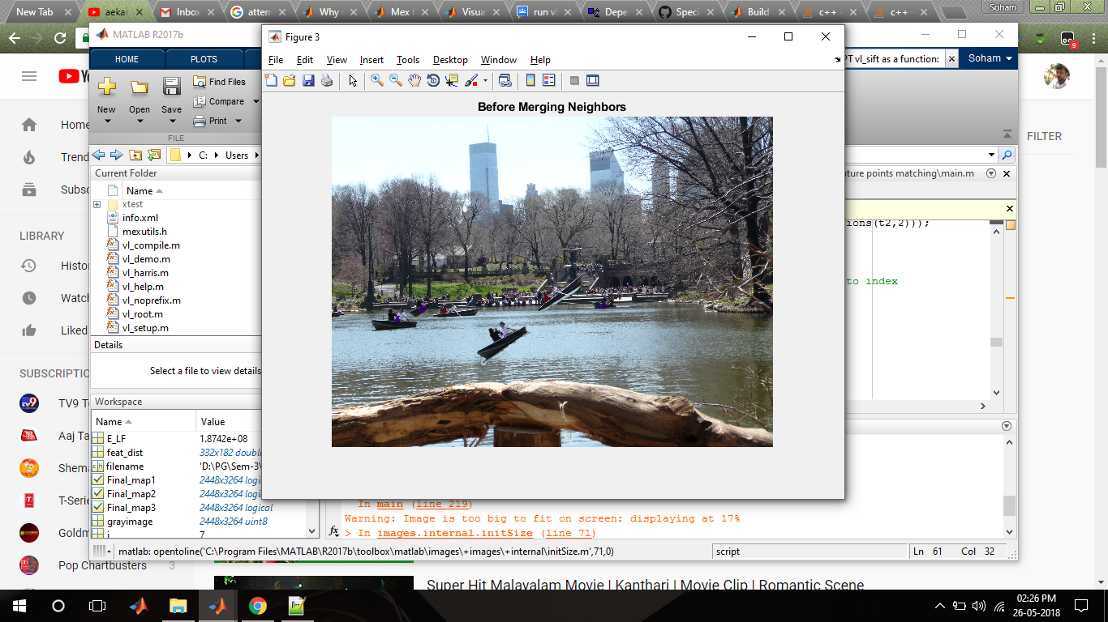Select the Pan tool on the figure toolbar

(x=414, y=80)
